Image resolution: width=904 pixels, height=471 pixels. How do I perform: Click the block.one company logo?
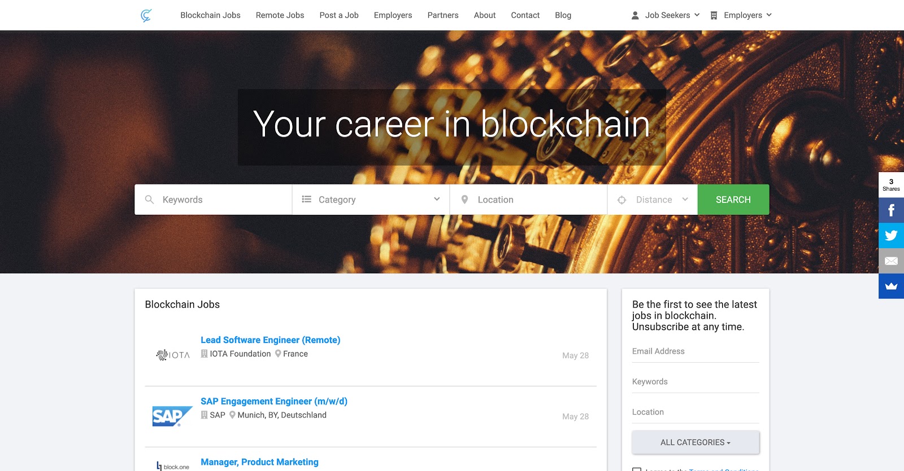(173, 466)
